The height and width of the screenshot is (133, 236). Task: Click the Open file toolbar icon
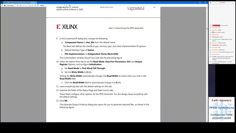pyautogui.click(x=2, y=6)
